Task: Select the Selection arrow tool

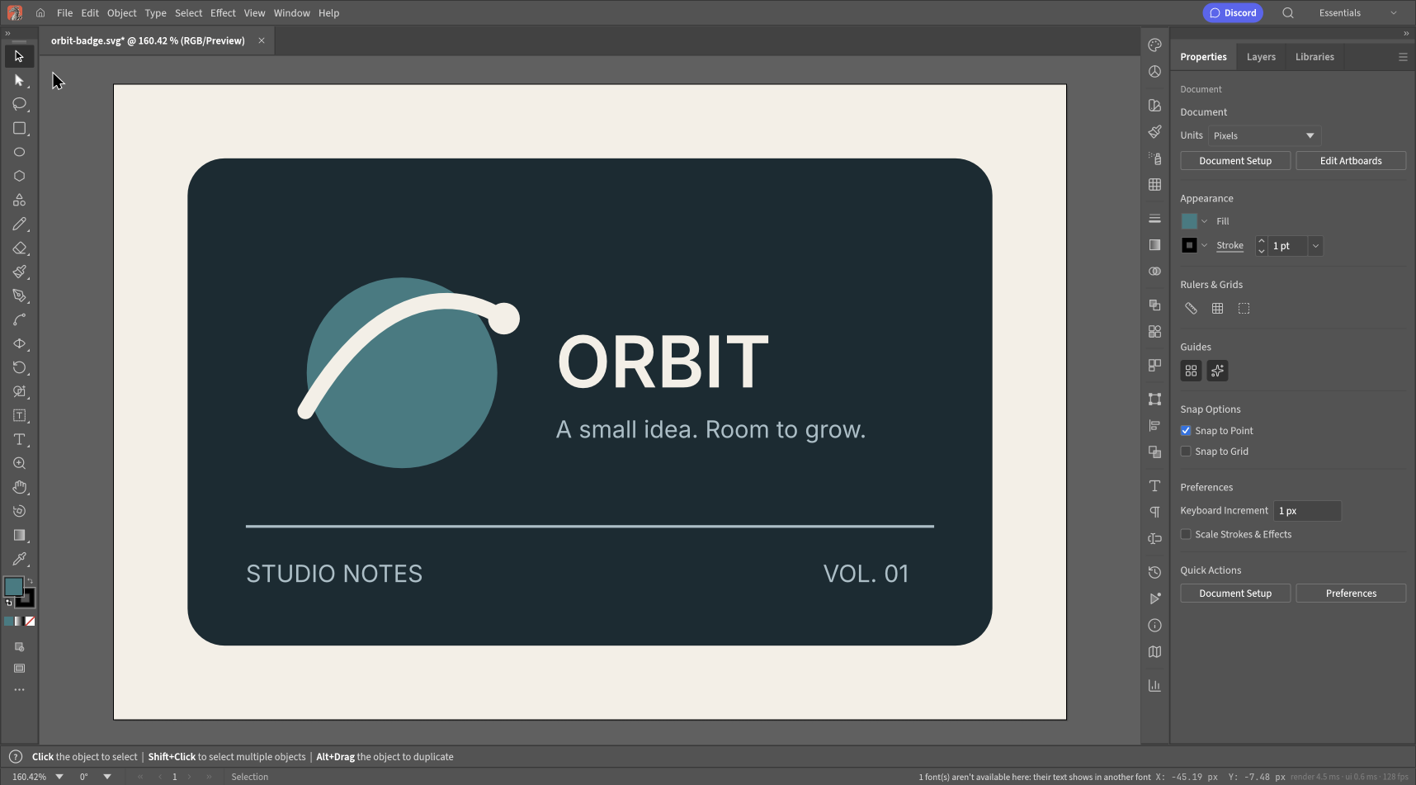Action: click(19, 56)
